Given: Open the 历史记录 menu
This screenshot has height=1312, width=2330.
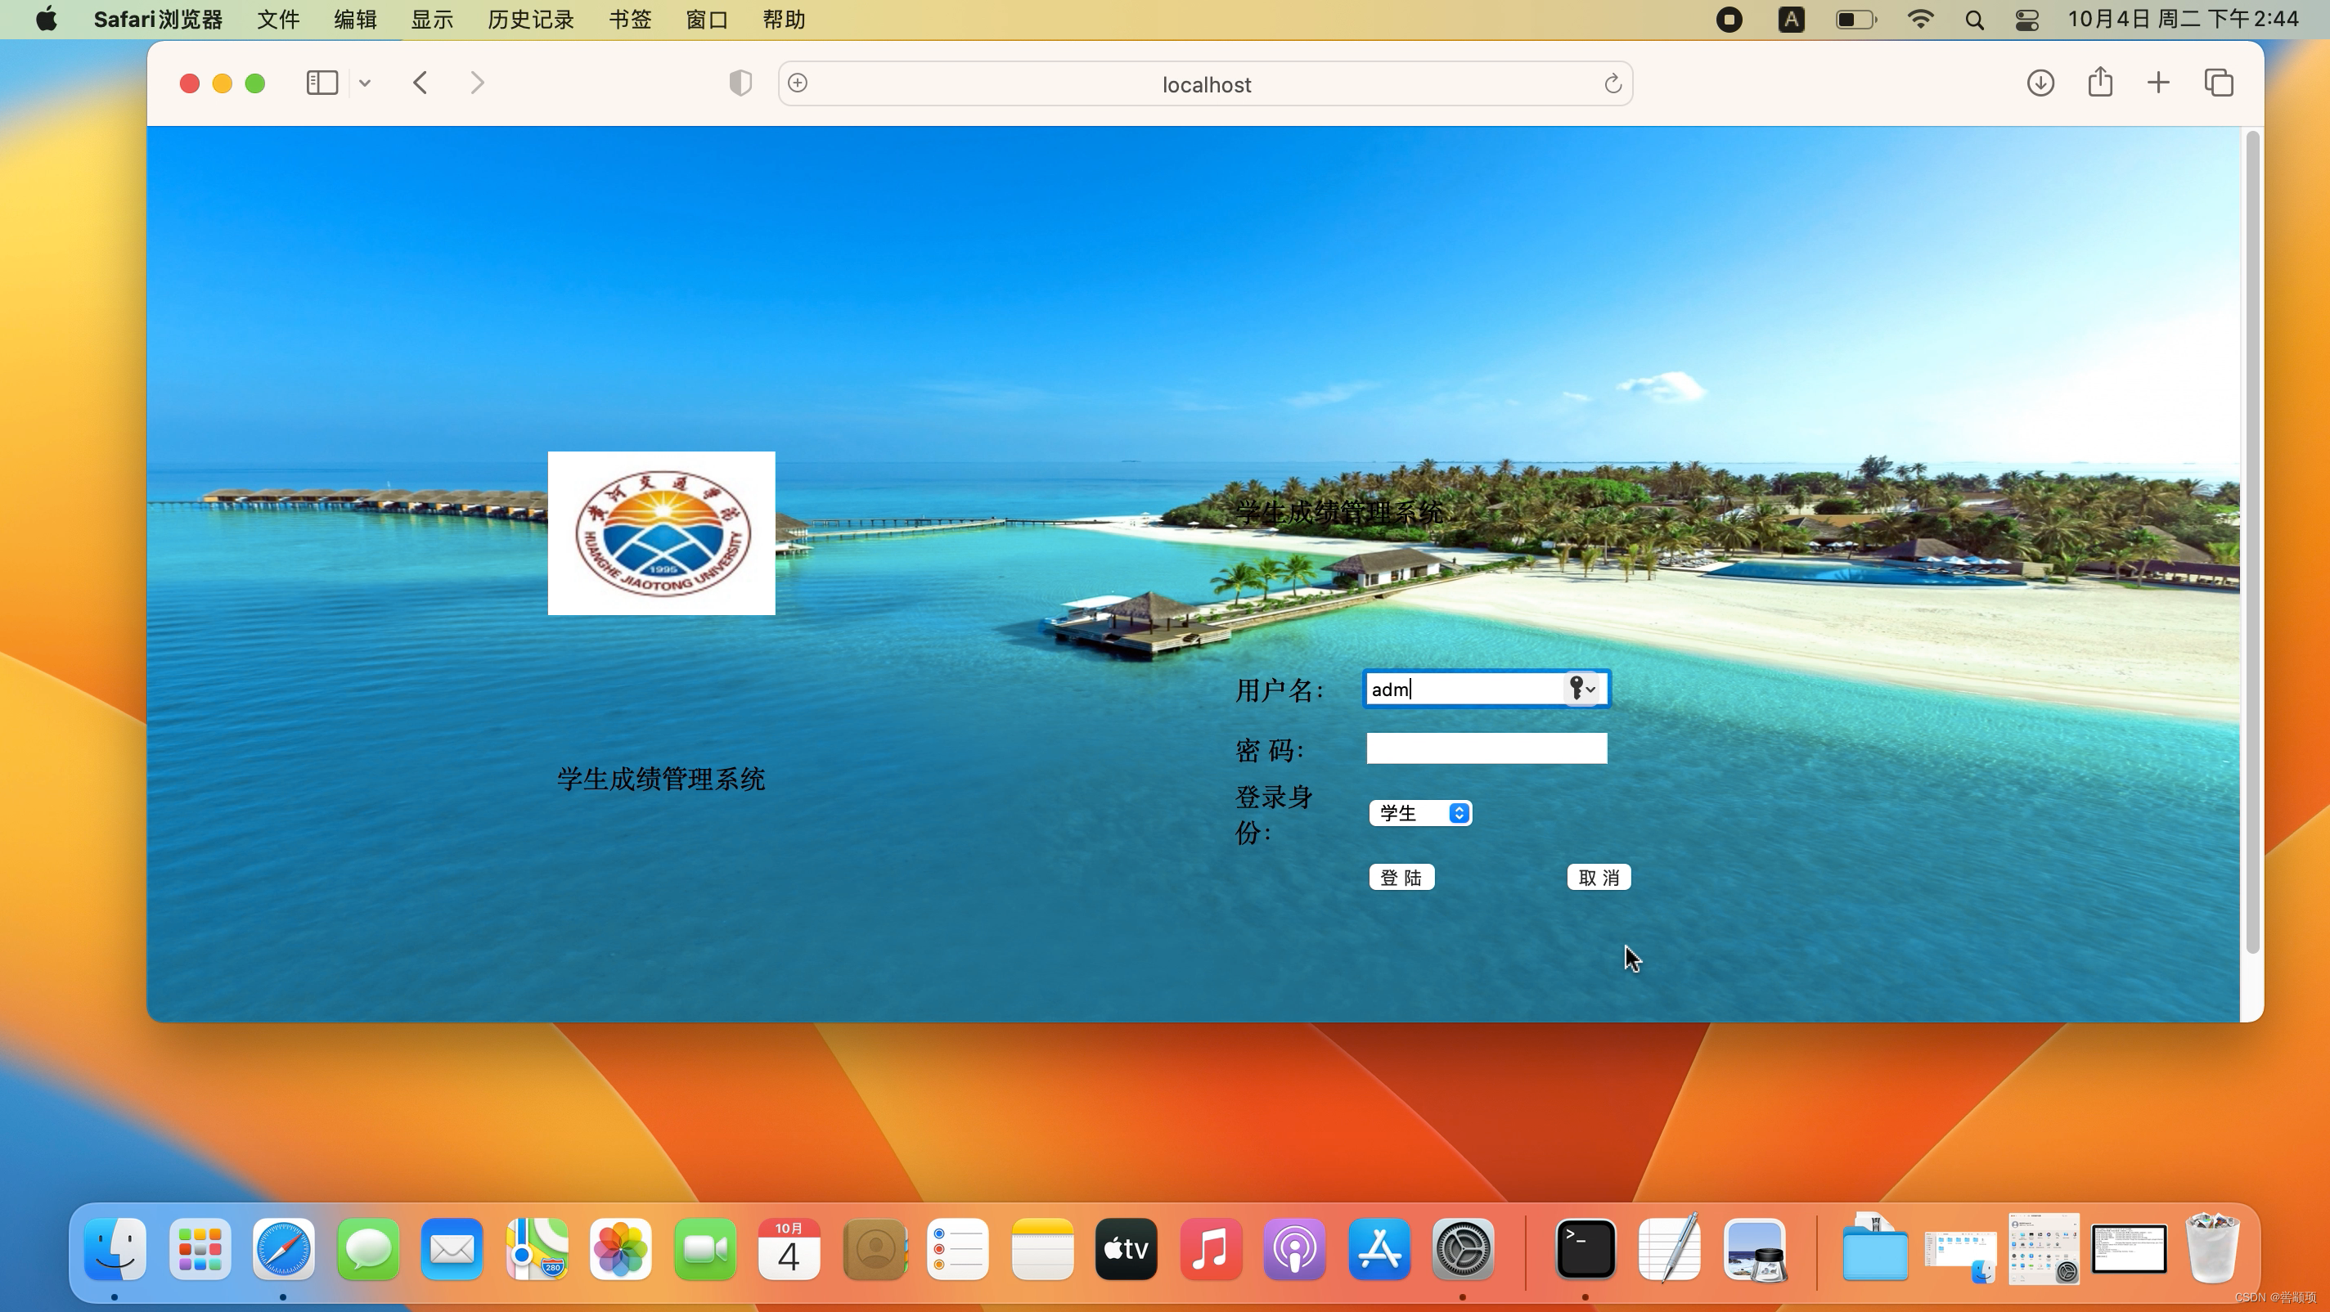Looking at the screenshot, I should click(x=530, y=19).
